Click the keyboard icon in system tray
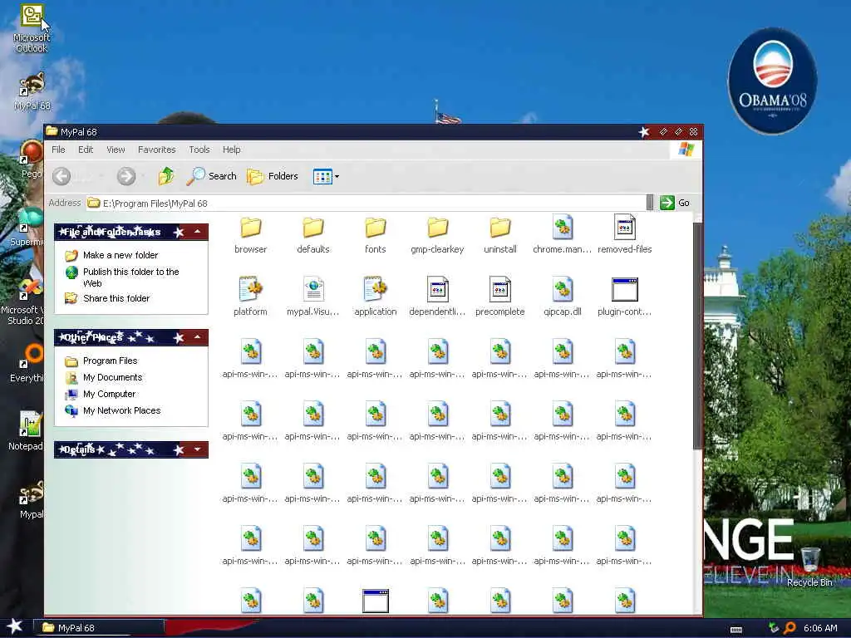 click(x=736, y=630)
